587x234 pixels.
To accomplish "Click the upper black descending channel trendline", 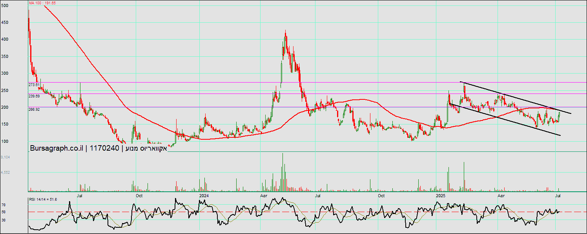I will click(516, 98).
